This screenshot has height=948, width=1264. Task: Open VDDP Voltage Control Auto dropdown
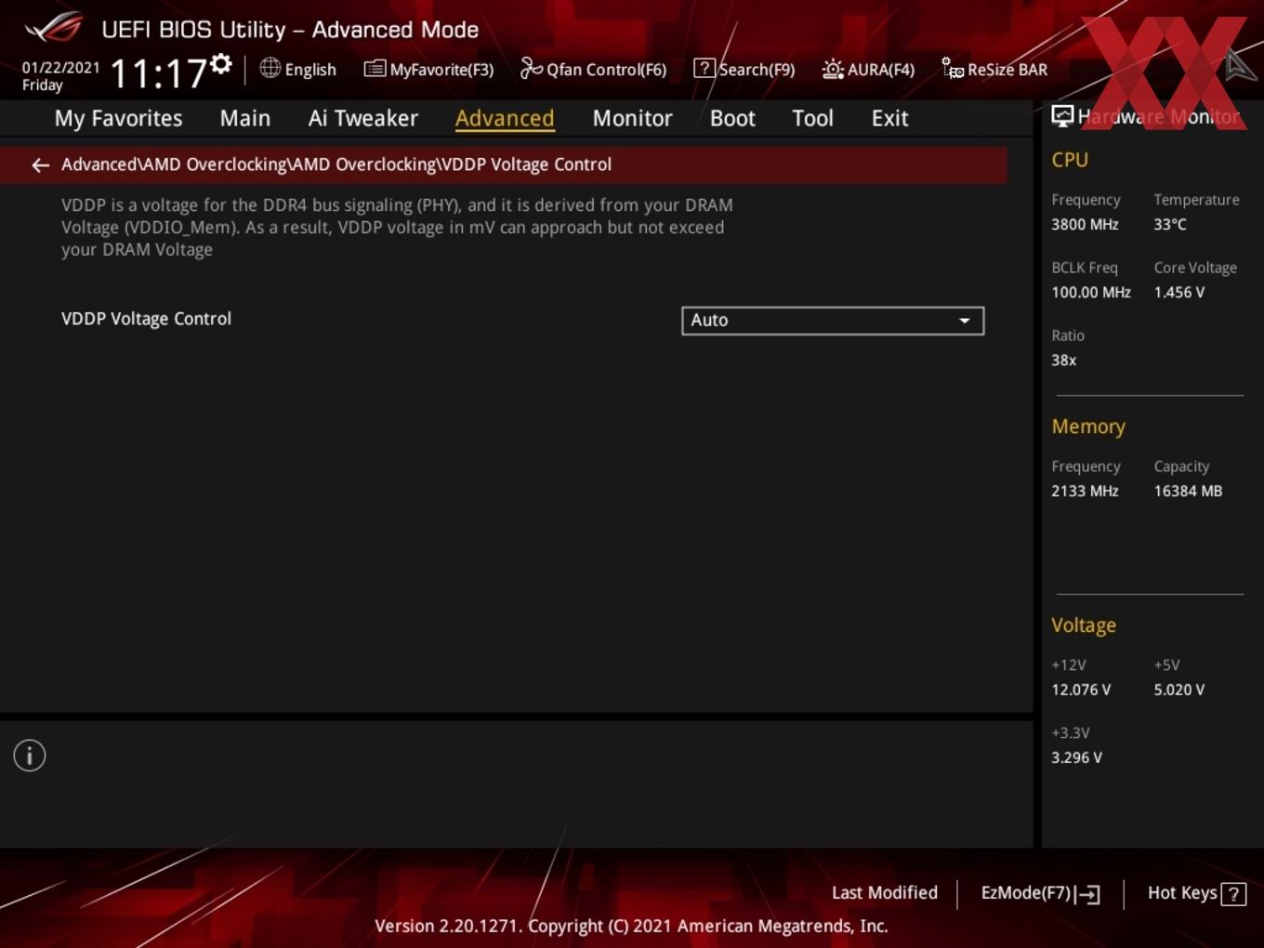click(x=833, y=321)
